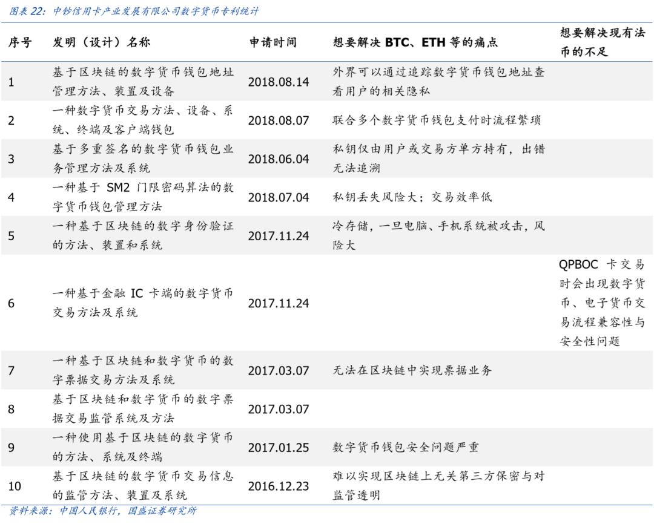Click the chart title 图表 22
654x527 pixels.
(x=27, y=10)
